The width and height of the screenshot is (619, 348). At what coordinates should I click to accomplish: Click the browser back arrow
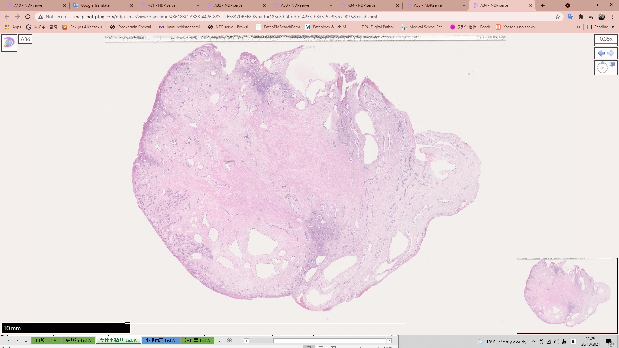coord(7,17)
